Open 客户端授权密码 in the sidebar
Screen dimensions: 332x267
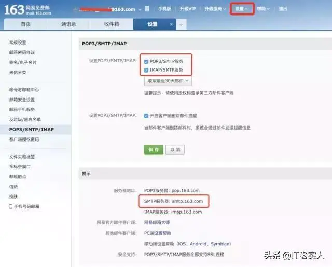(24, 139)
